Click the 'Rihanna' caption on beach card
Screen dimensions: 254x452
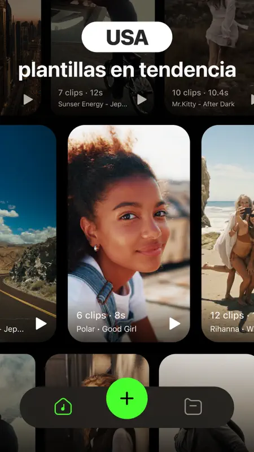(x=225, y=329)
